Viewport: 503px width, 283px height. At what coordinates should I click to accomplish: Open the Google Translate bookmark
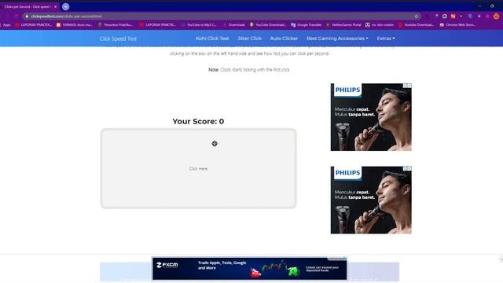[307, 24]
